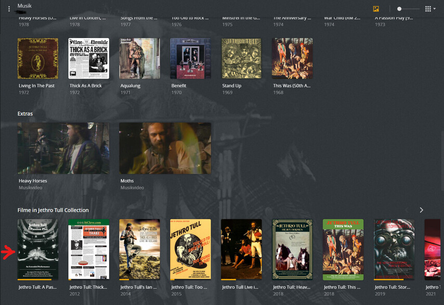Click Musikvideo label under Moths
The width and height of the screenshot is (444, 305).
point(132,188)
